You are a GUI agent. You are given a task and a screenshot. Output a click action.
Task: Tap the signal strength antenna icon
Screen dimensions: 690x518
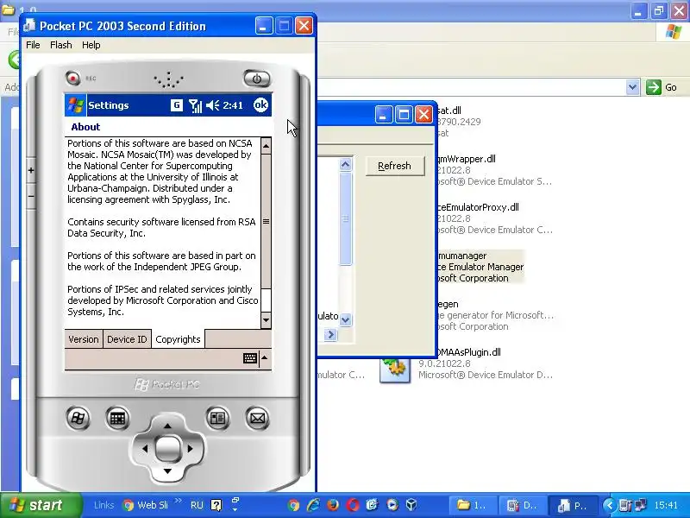tap(195, 105)
